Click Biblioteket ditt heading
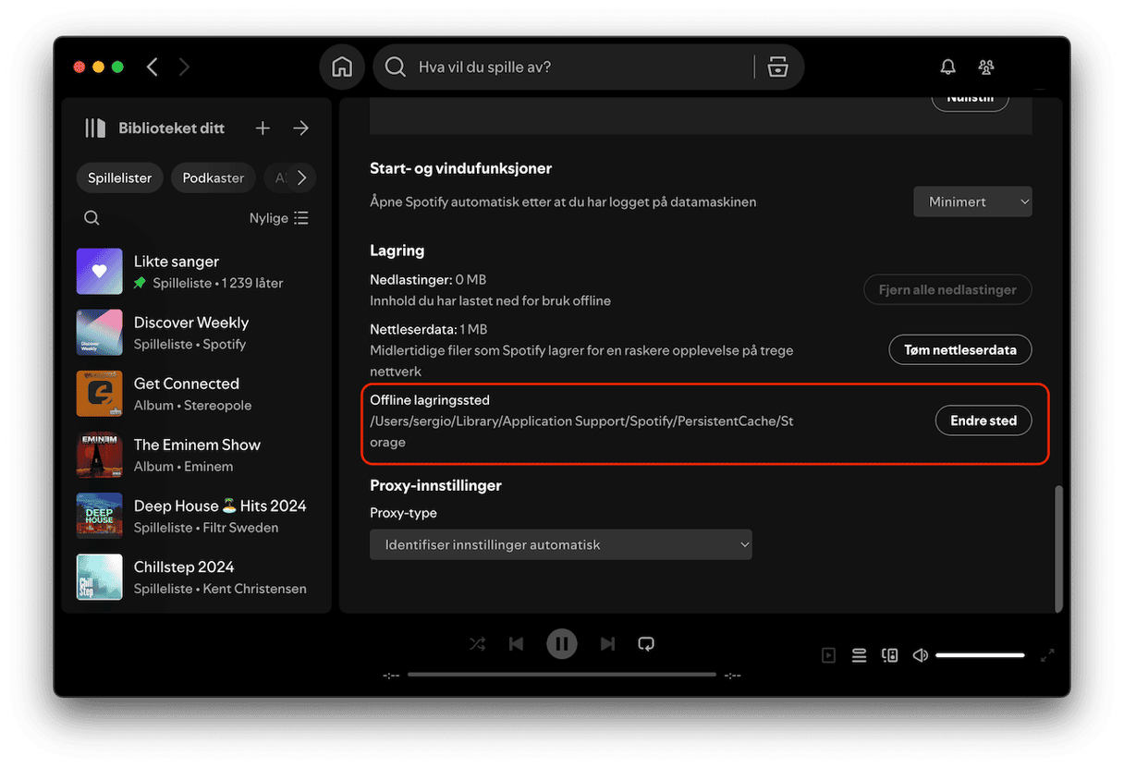Screen dimensions: 1124x768 click(171, 128)
